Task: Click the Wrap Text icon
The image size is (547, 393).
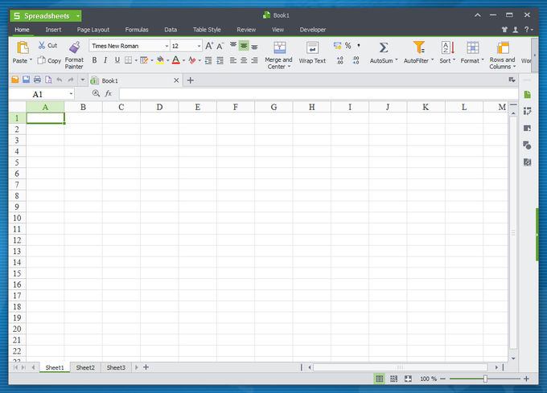Action: tap(312, 47)
